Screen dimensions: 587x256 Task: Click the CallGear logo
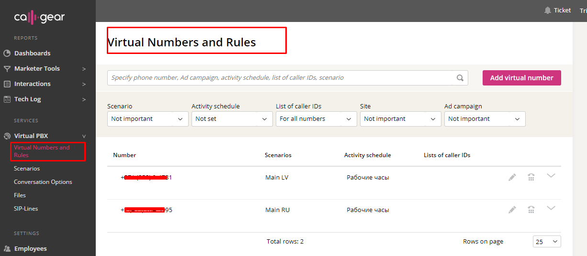[39, 18]
